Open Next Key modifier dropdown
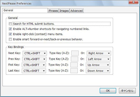 pos(35,53)
